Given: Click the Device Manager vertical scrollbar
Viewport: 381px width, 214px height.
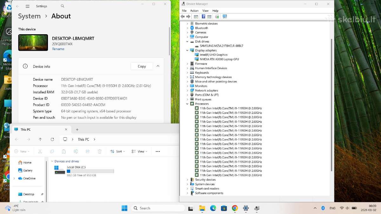Looking at the screenshot, I should pyautogui.click(x=332, y=105).
